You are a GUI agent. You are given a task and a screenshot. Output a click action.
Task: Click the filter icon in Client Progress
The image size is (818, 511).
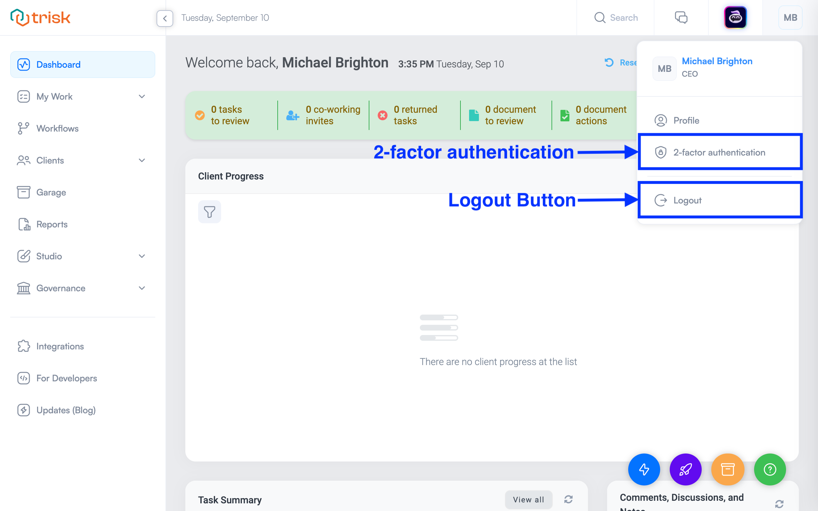(210, 211)
